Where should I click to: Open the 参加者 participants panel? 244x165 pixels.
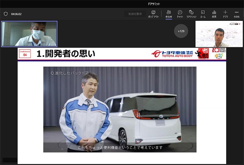(169, 14)
